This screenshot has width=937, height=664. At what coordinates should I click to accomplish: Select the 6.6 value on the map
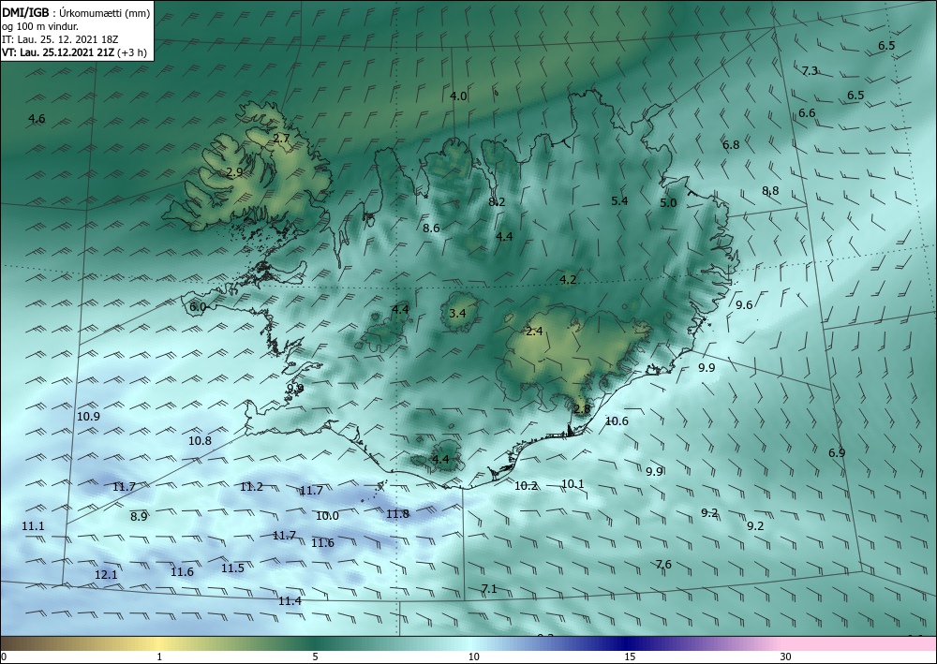[x=807, y=113]
